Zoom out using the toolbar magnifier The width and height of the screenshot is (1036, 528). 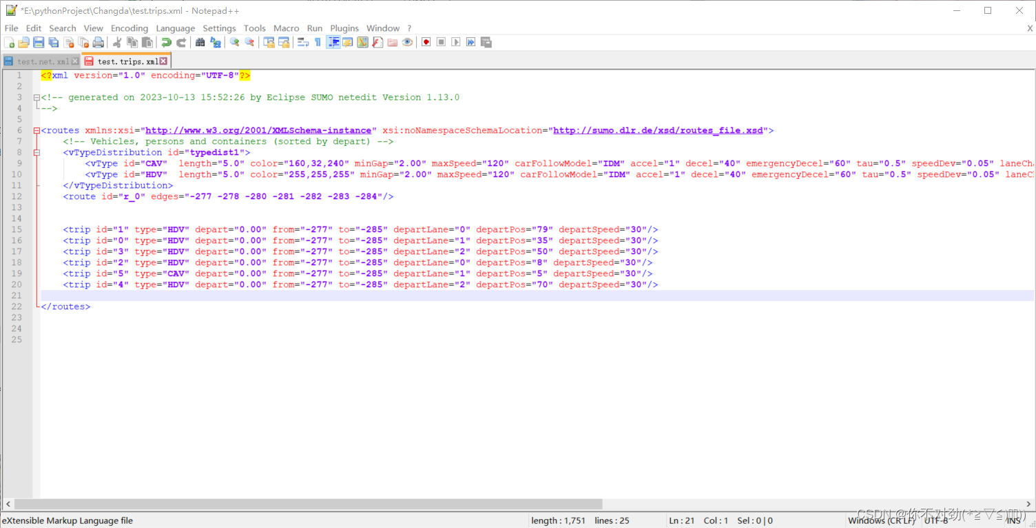[x=249, y=42]
